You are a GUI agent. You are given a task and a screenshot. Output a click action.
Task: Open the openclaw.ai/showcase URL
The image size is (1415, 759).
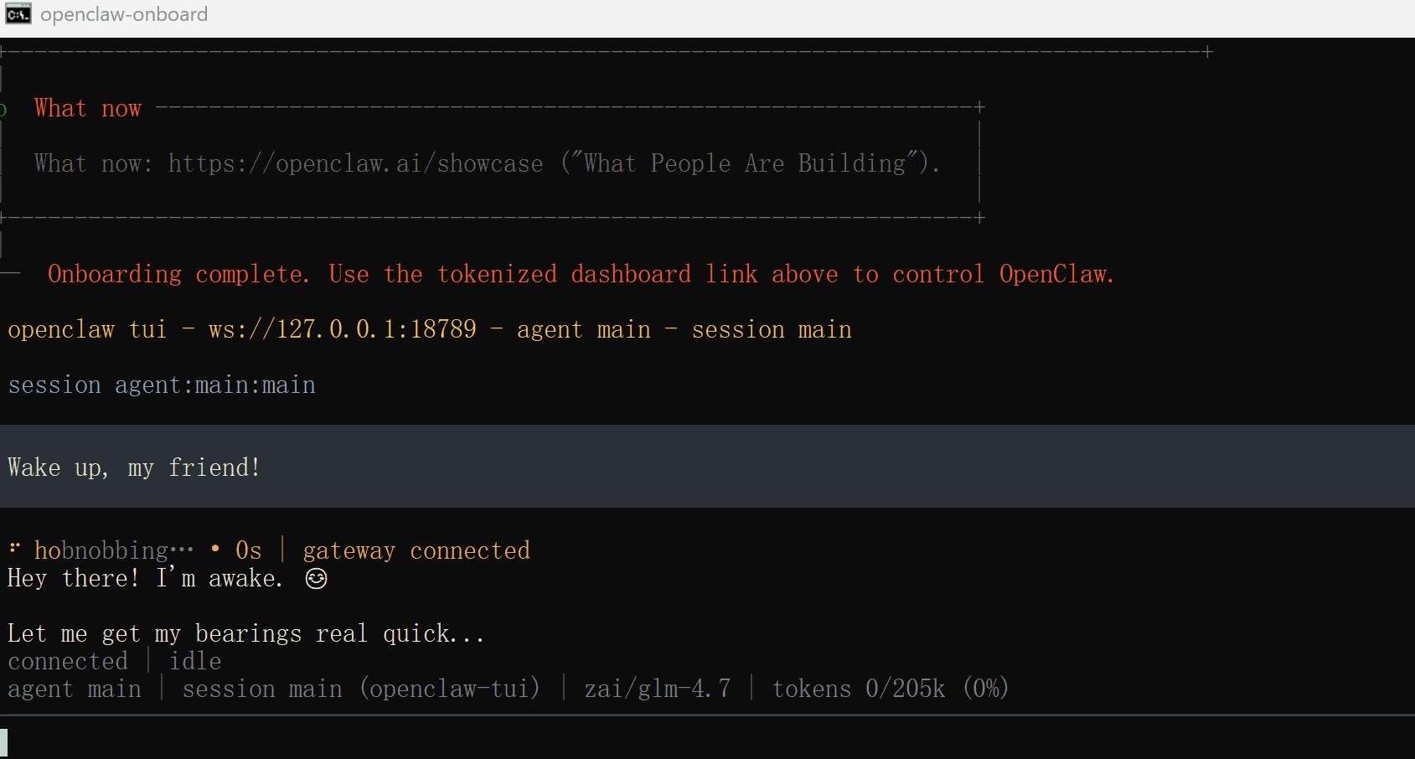355,163
